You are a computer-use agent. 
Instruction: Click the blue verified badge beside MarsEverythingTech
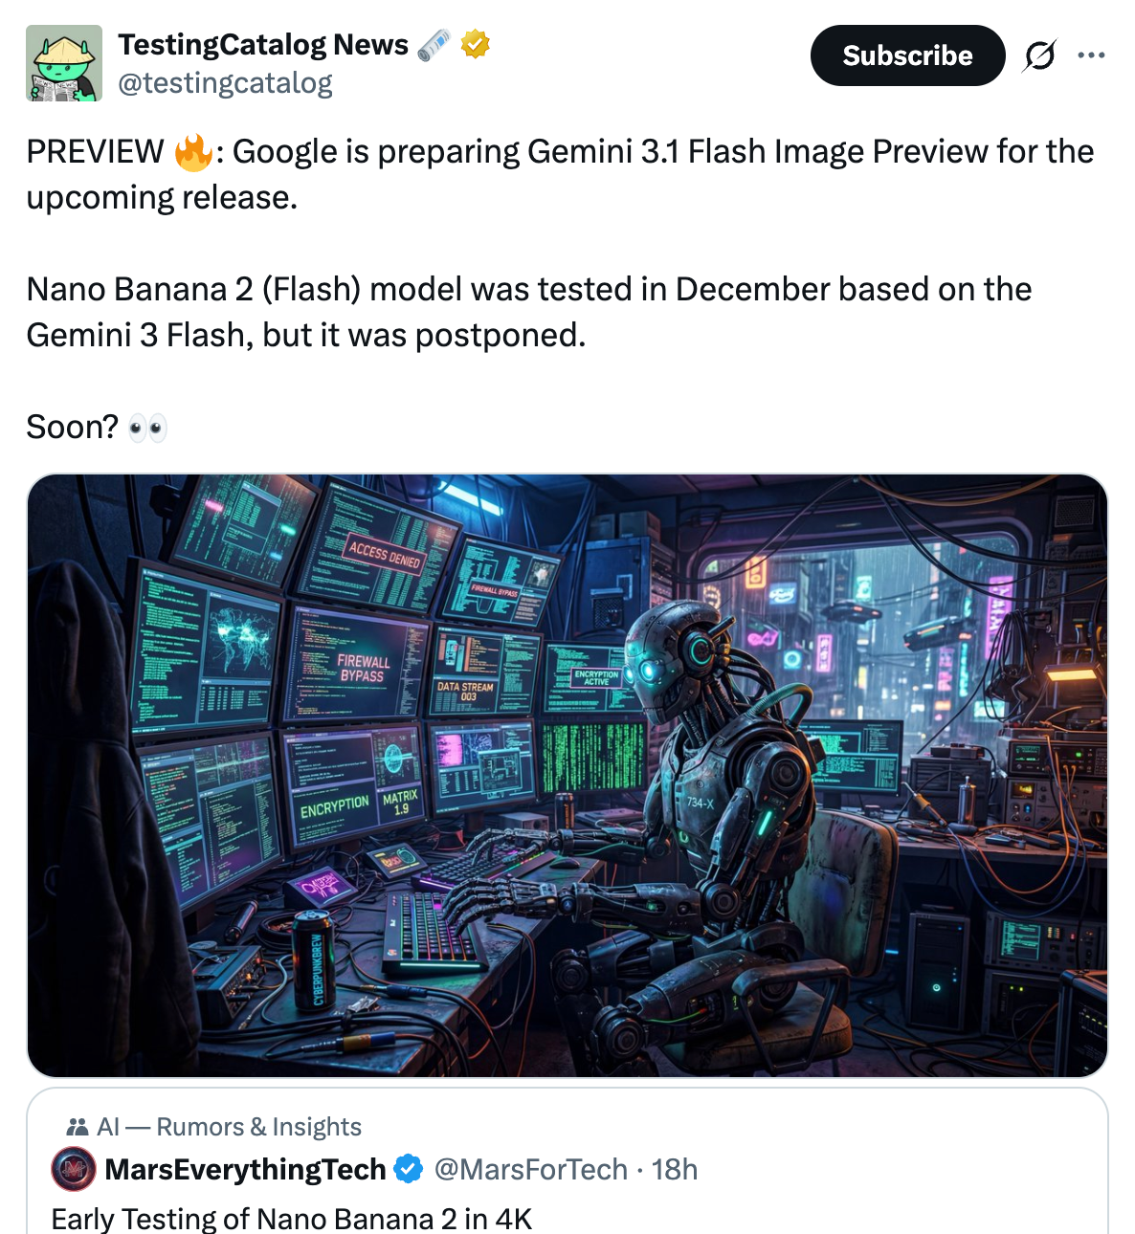409,1169
